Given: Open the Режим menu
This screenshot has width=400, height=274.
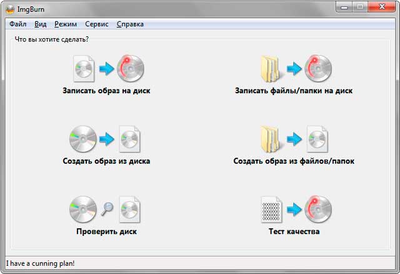Looking at the screenshot, I should point(66,24).
